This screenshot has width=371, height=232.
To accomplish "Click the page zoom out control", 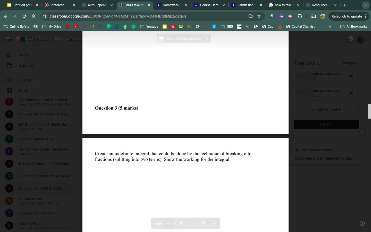I will click(x=193, y=223).
